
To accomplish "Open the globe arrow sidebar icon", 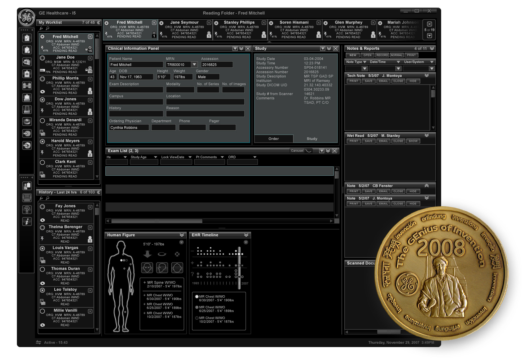I will [27, 133].
